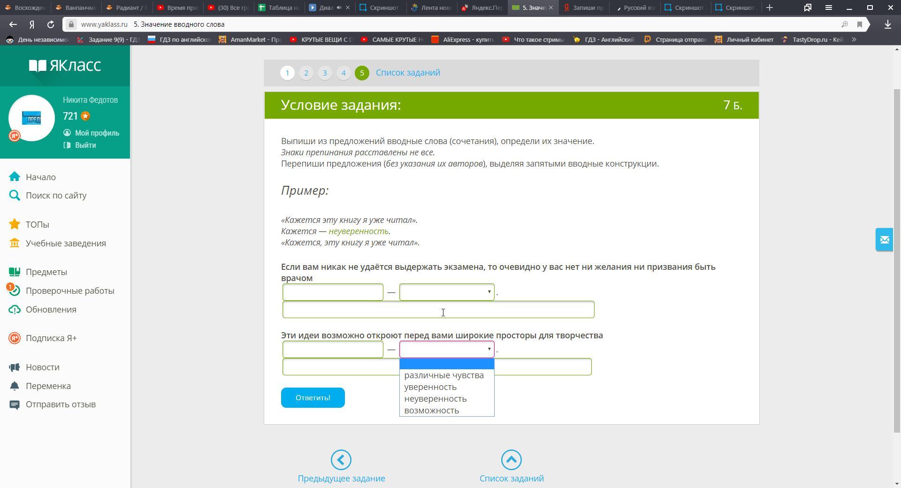Click the Начало home icon in sidebar

15,177
